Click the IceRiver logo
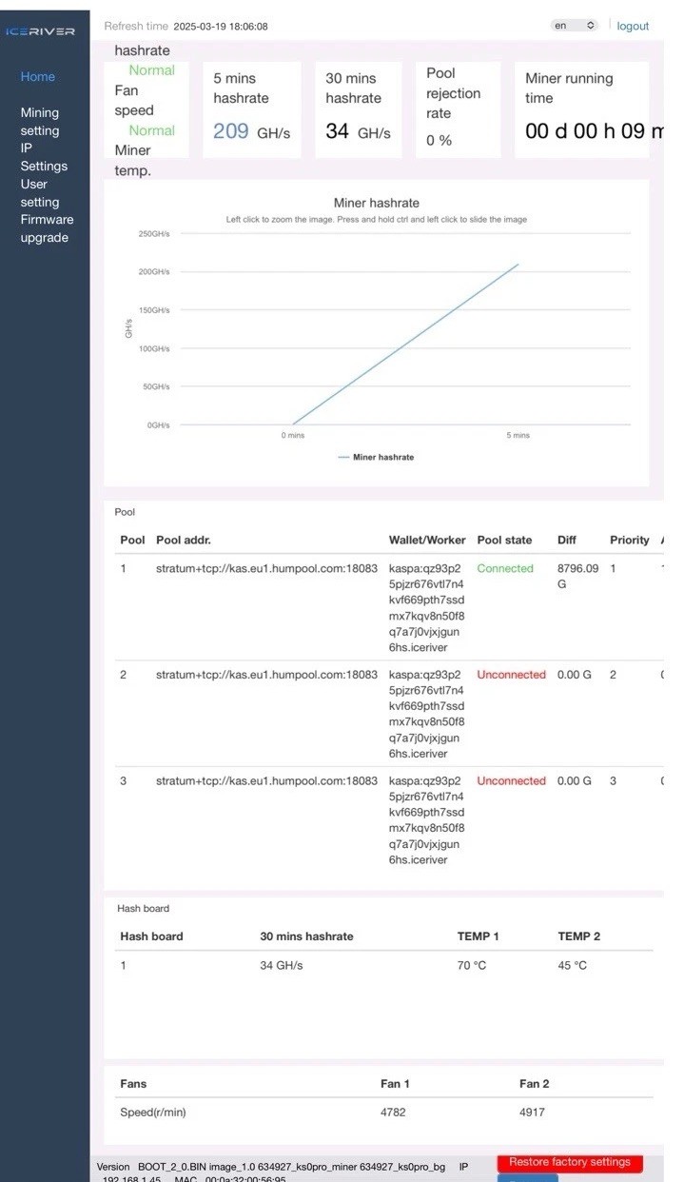Screen dimensions: 684x1182 (x=40, y=31)
